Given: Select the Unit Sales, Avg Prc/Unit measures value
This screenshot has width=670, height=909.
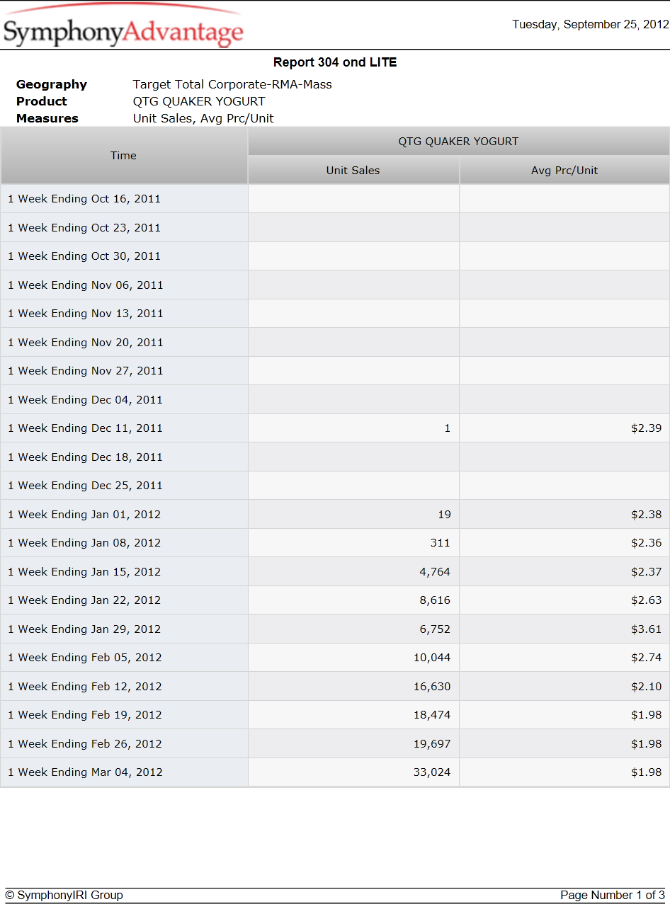Looking at the screenshot, I should click(x=203, y=119).
